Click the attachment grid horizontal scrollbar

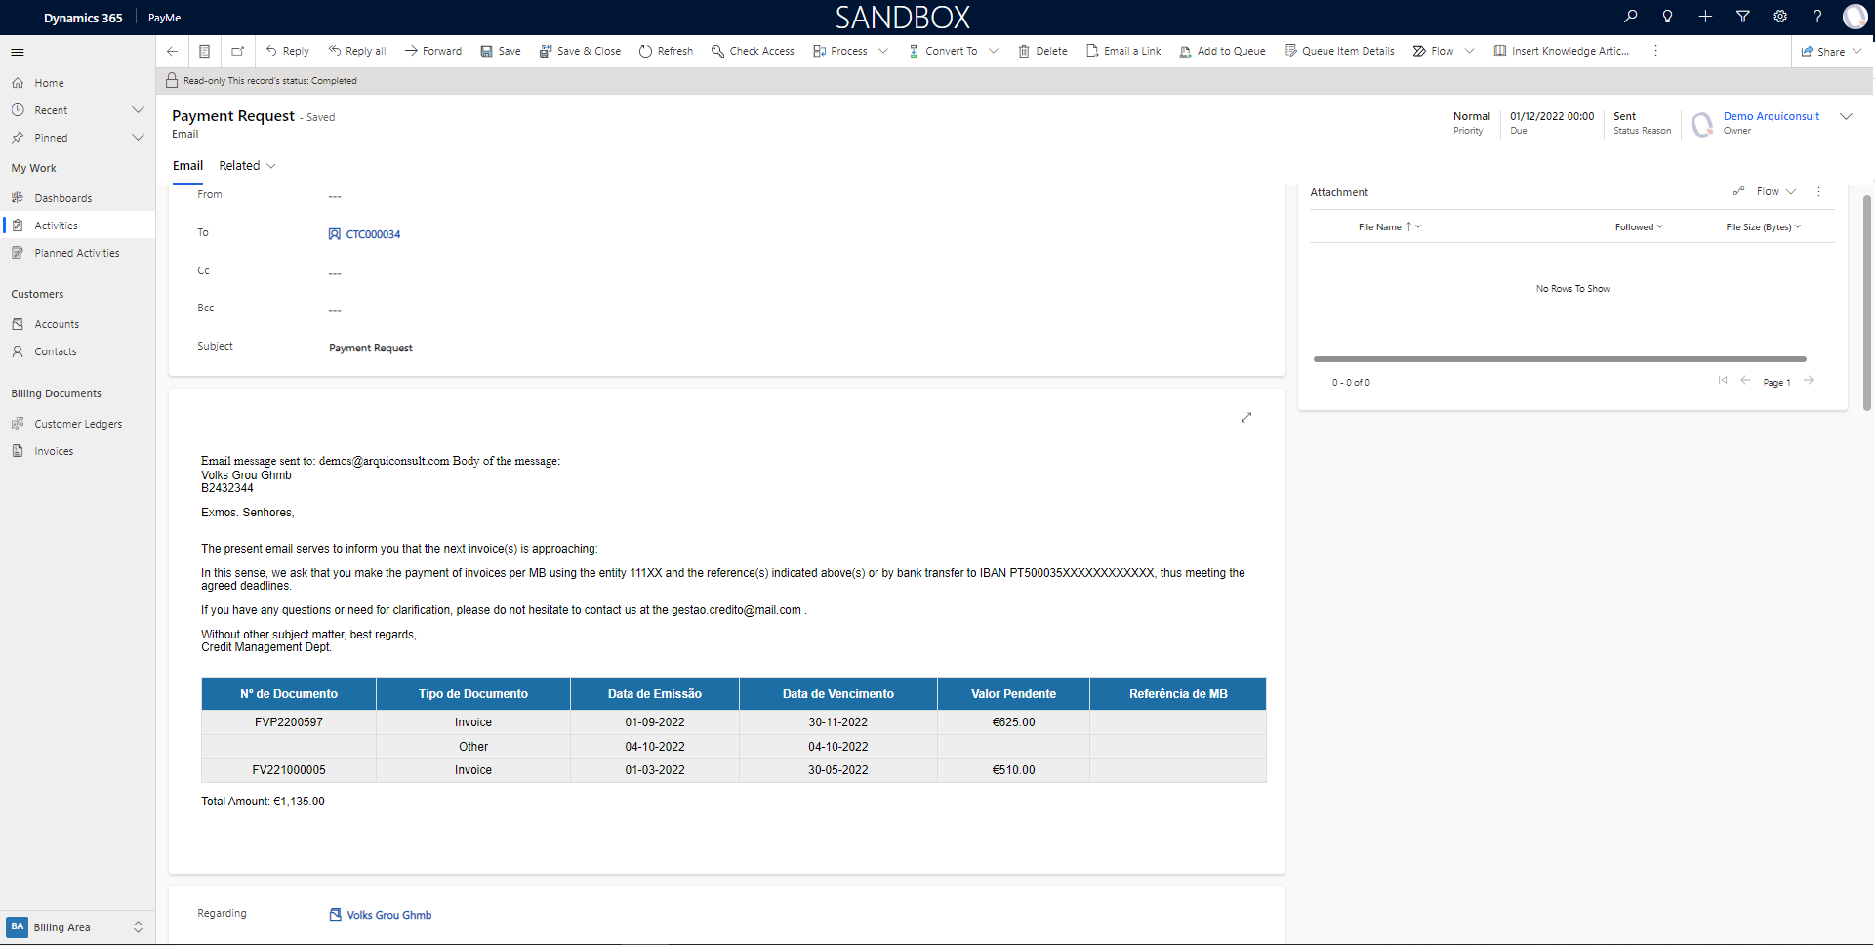(x=1559, y=359)
